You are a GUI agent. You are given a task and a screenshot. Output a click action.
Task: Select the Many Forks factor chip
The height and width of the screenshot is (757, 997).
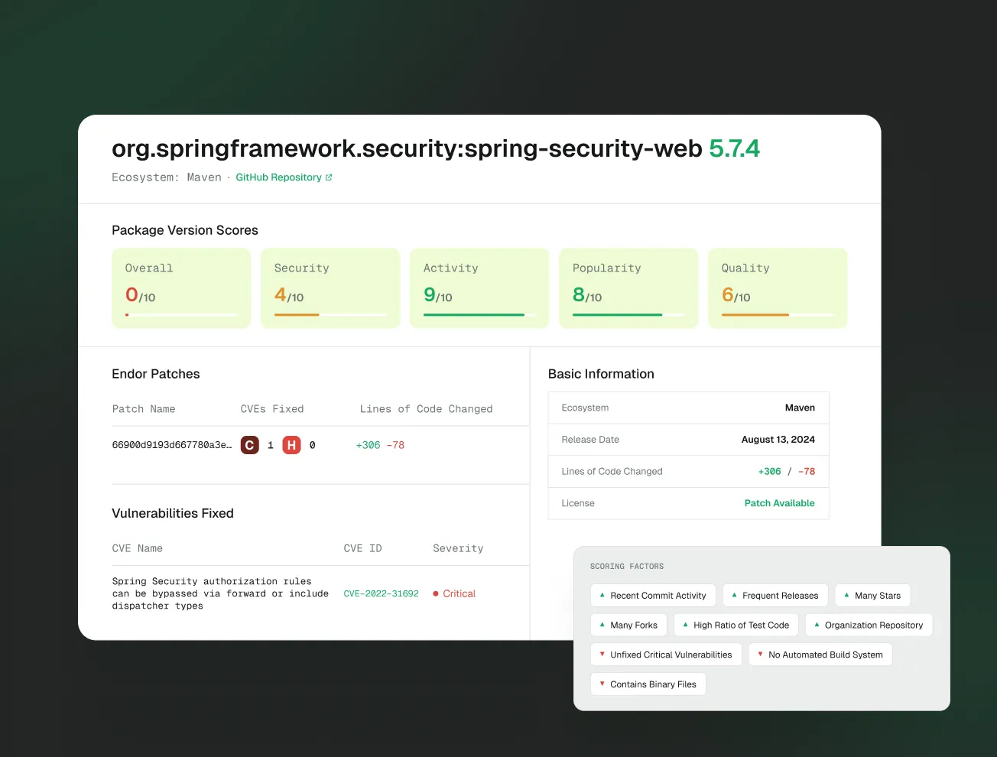pyautogui.click(x=628, y=625)
